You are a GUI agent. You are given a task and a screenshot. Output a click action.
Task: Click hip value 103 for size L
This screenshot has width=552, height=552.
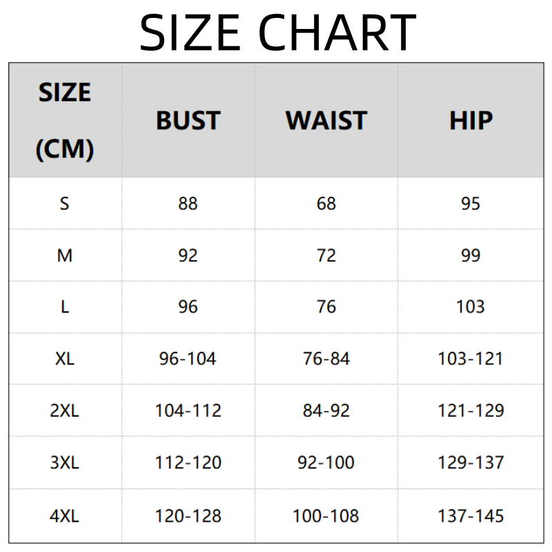(x=471, y=307)
